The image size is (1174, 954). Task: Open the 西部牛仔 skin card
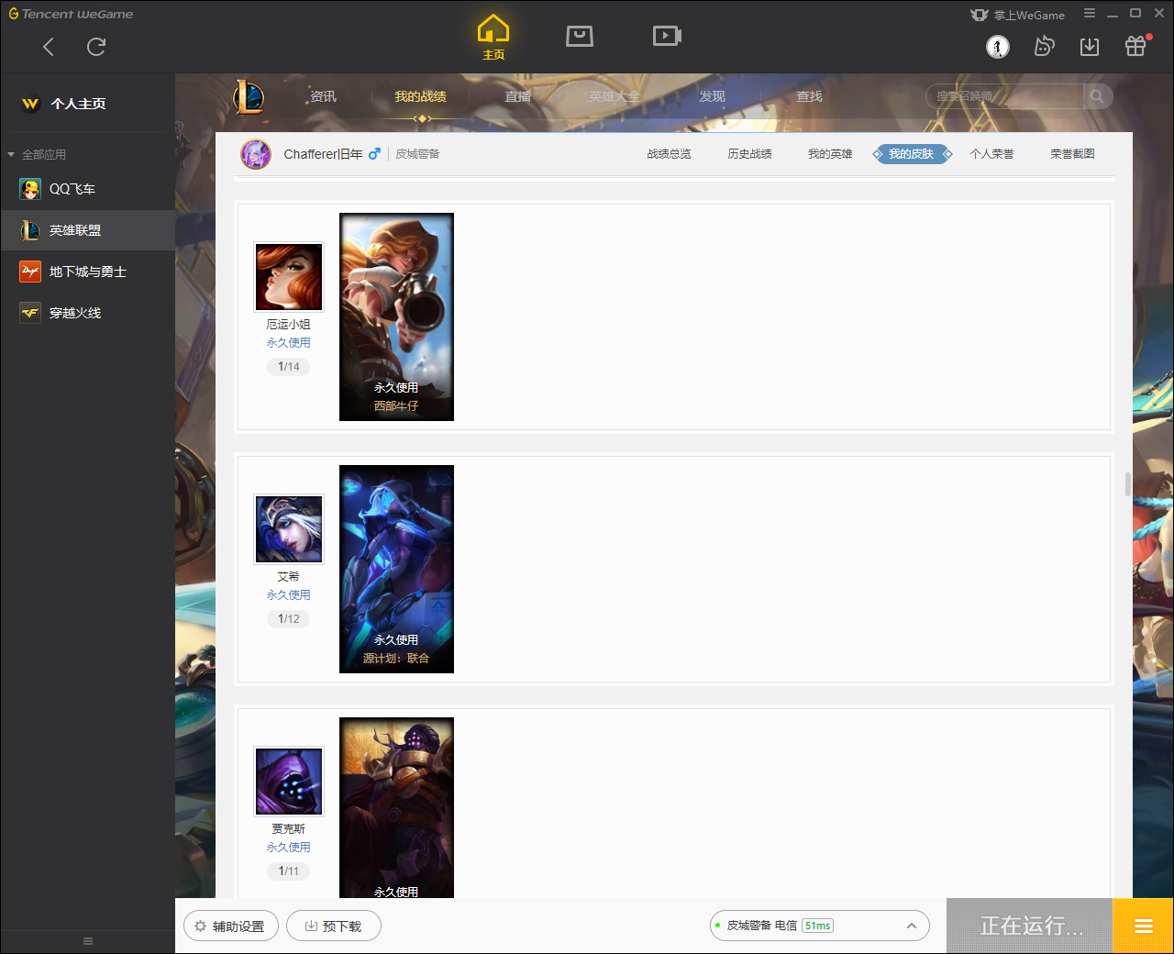pos(396,316)
